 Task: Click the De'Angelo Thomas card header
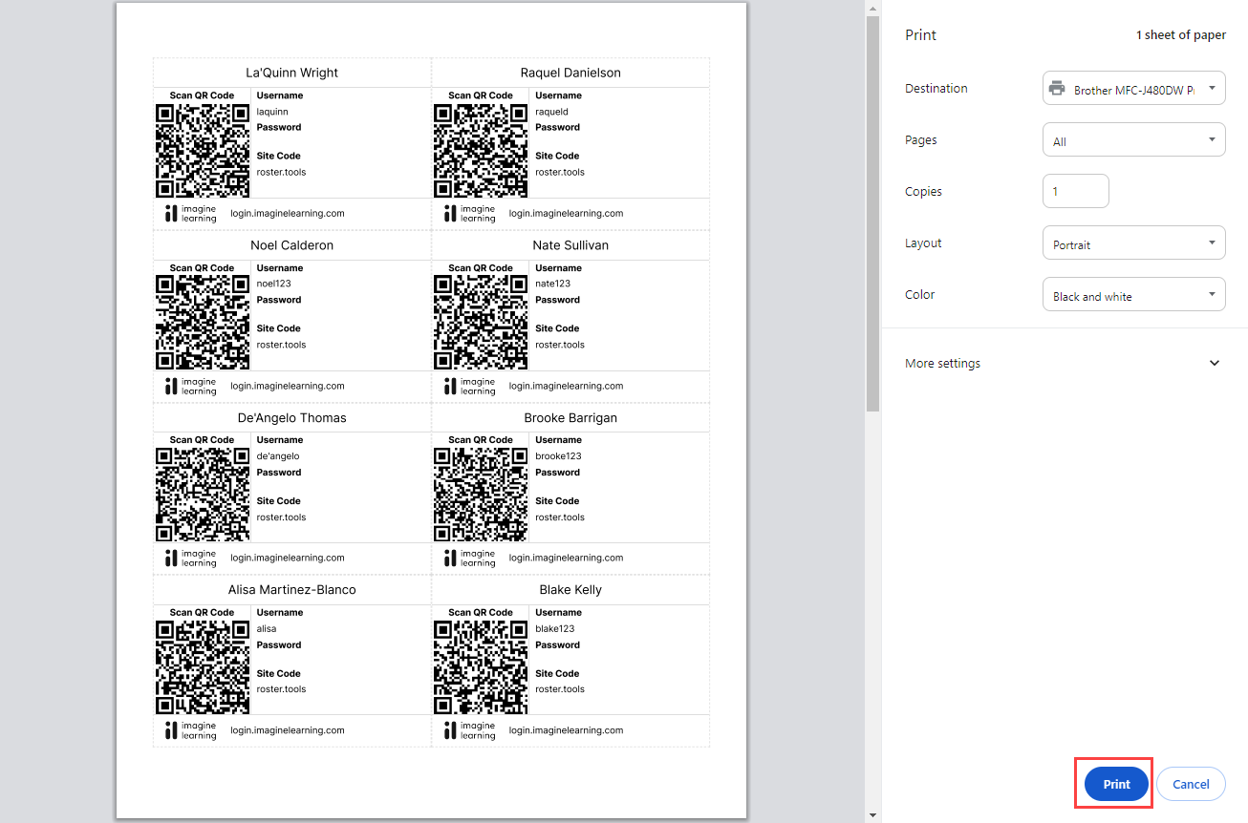(x=291, y=417)
